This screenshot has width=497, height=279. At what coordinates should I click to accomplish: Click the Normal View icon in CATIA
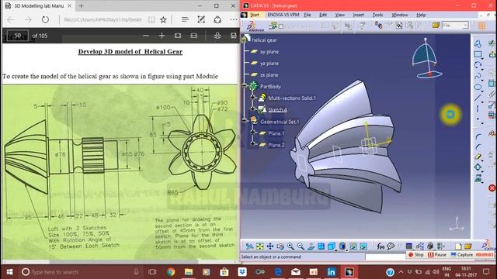coord(311,246)
